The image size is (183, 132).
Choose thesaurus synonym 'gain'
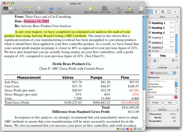pos(150,89)
